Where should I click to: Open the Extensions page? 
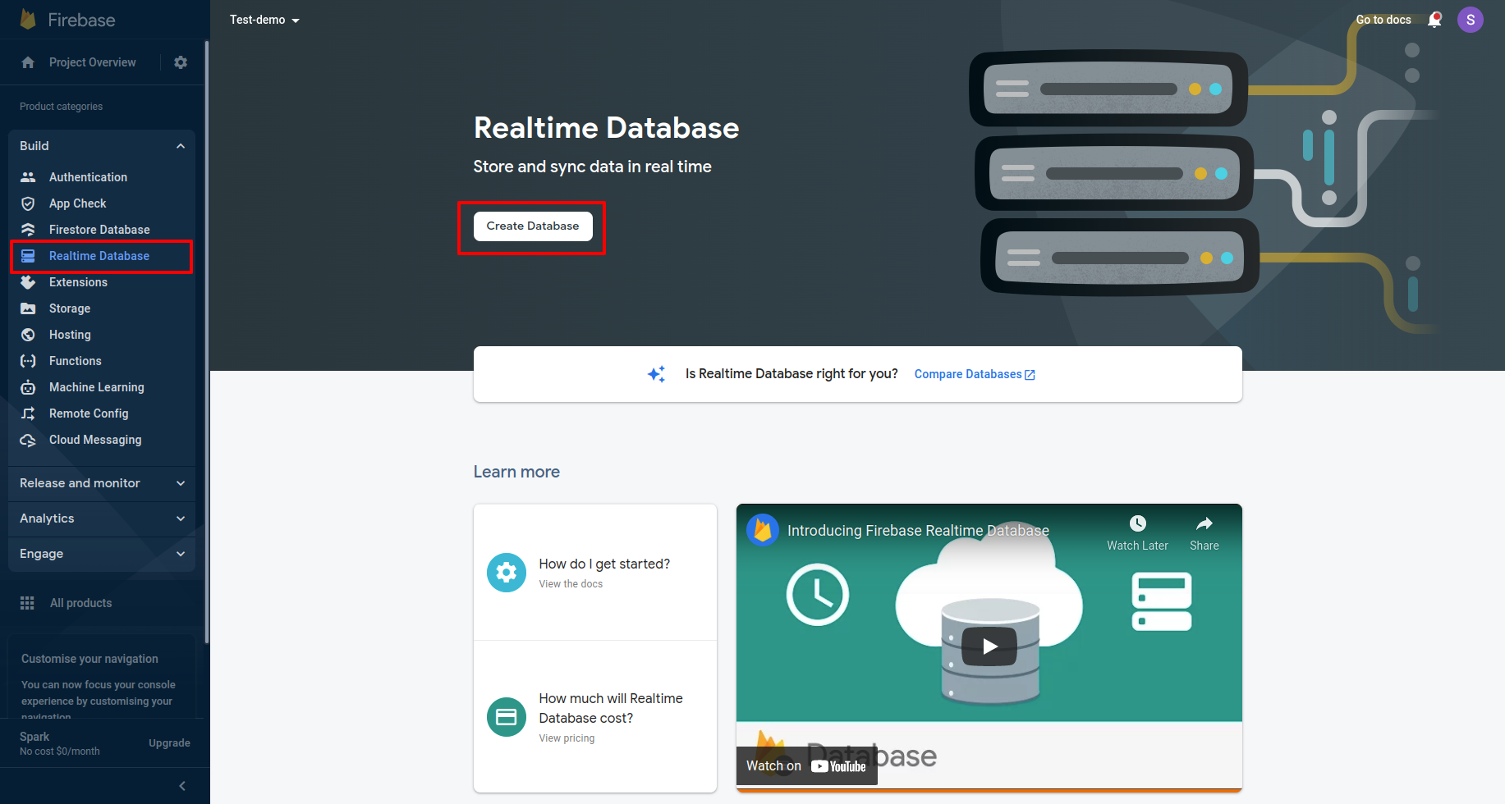78,281
